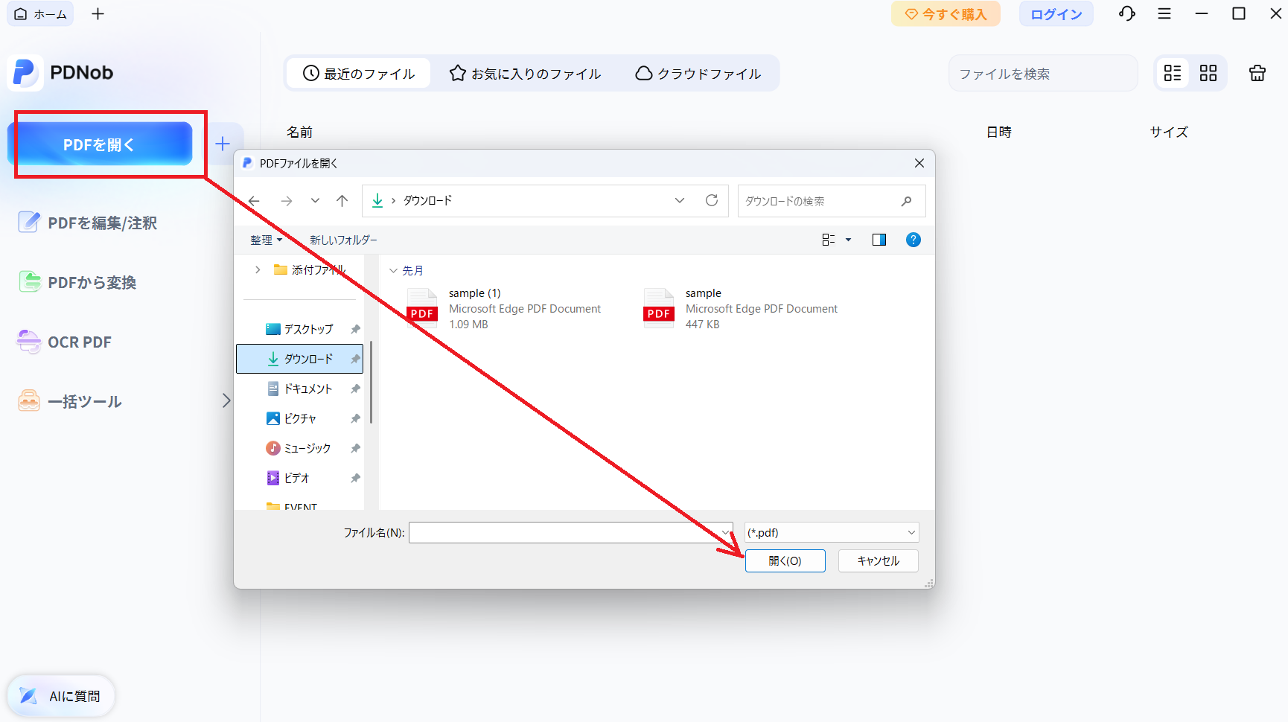Sort by 日時 column header
The width and height of the screenshot is (1288, 722).
998,132
